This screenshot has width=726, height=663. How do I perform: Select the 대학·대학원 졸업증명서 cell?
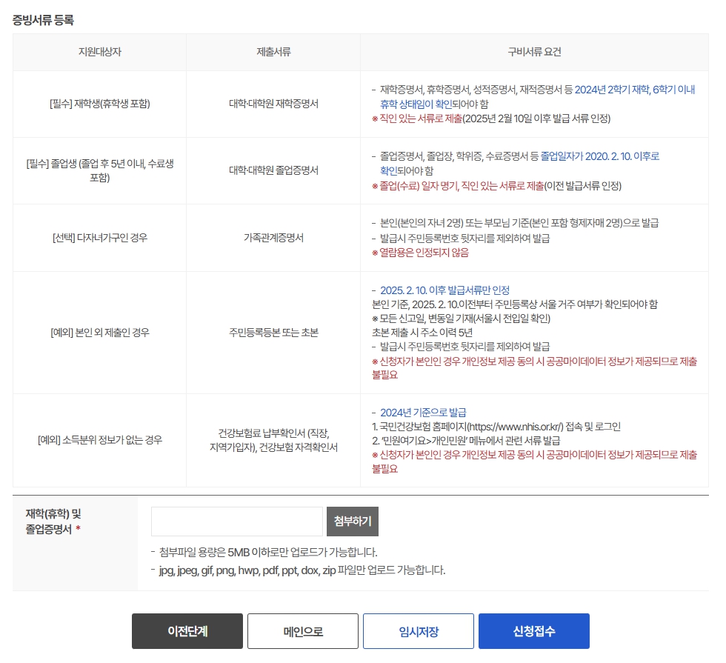coord(273,170)
